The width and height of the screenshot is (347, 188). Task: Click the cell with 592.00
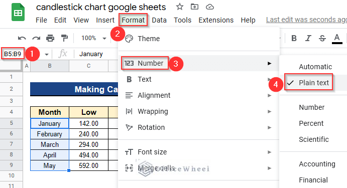click(x=89, y=165)
